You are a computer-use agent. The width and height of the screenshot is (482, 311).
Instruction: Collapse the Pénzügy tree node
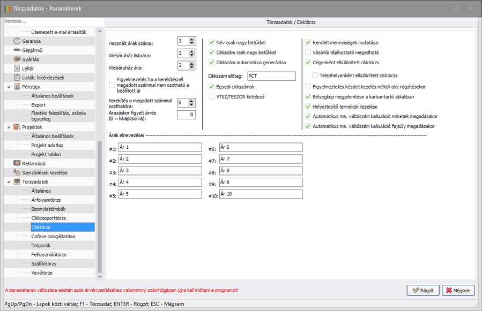9,86
